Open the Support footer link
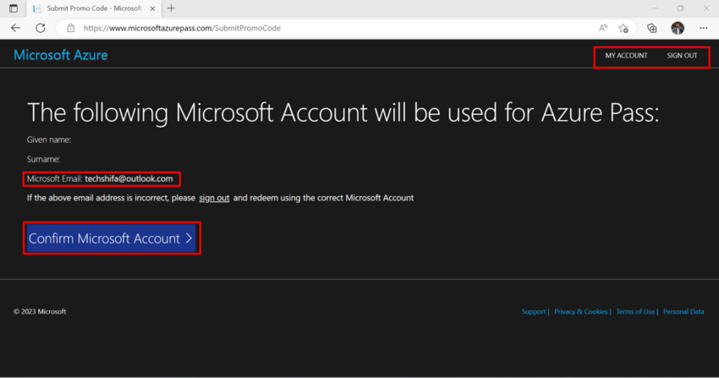 (533, 311)
